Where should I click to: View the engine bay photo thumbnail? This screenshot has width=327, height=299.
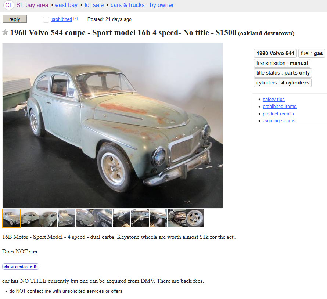[x=177, y=218]
